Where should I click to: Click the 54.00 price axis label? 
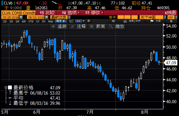171,26
